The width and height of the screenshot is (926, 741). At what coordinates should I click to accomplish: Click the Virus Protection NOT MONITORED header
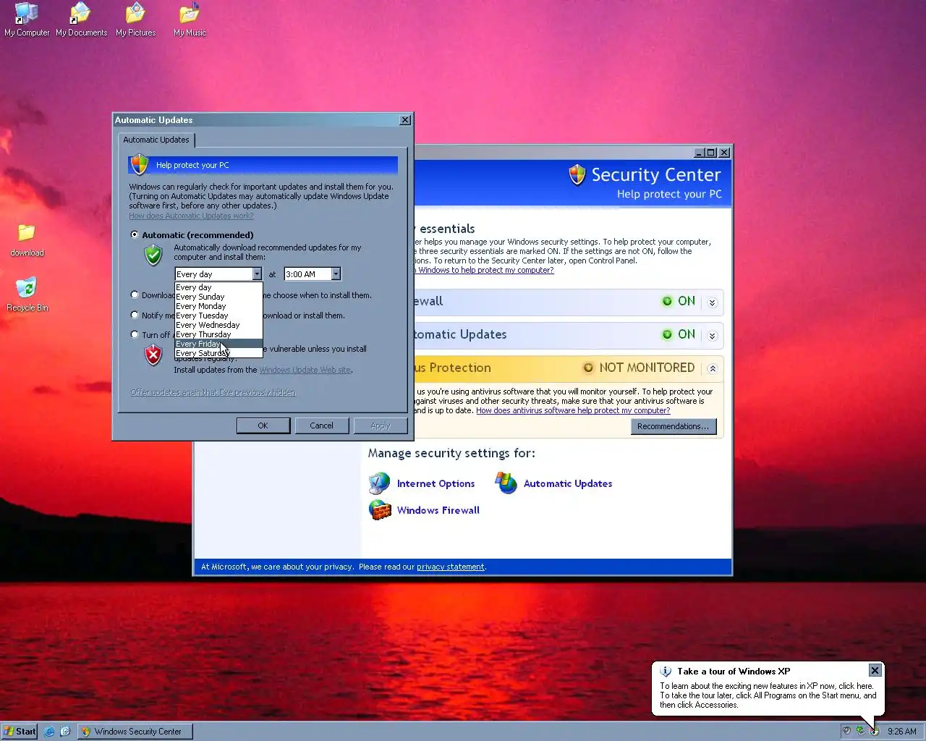click(x=567, y=368)
